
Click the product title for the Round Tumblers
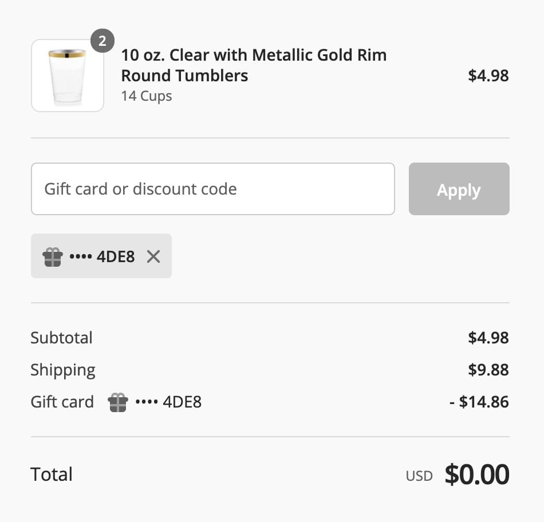click(254, 65)
